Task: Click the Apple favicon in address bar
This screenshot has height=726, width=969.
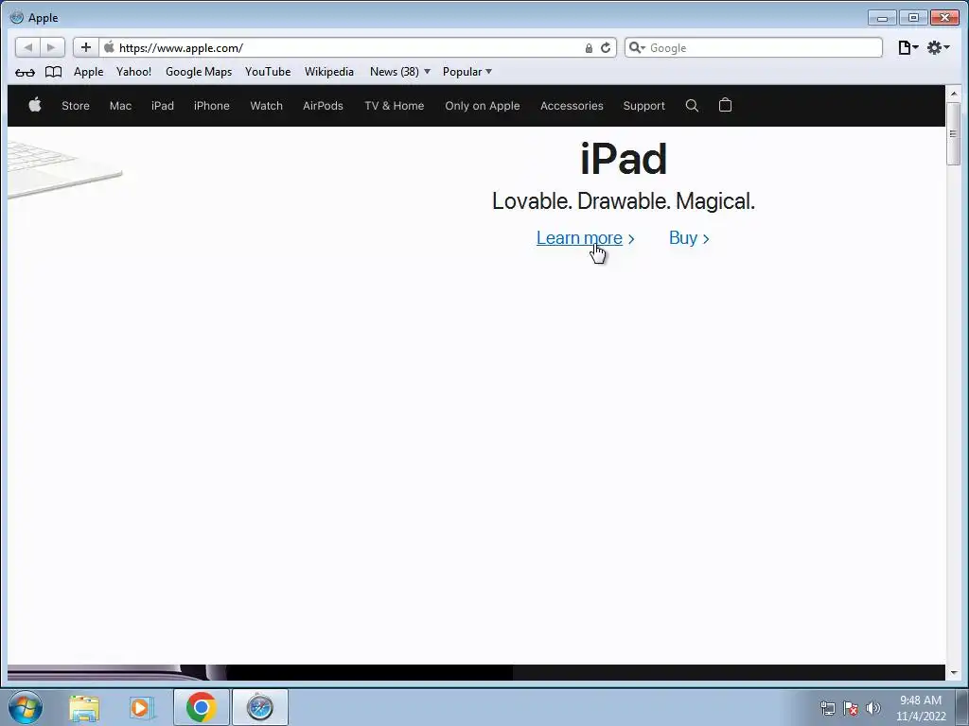Action: 110,47
